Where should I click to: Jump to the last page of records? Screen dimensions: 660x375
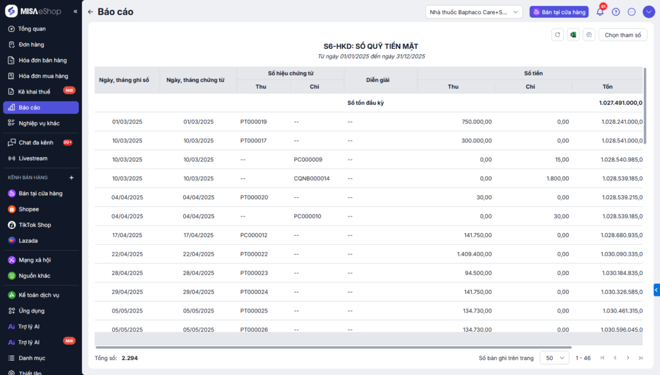[640, 358]
